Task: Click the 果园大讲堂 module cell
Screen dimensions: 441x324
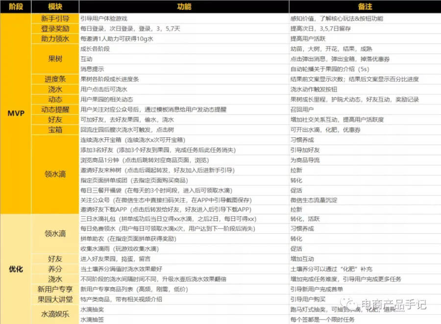Action: click(x=55, y=299)
